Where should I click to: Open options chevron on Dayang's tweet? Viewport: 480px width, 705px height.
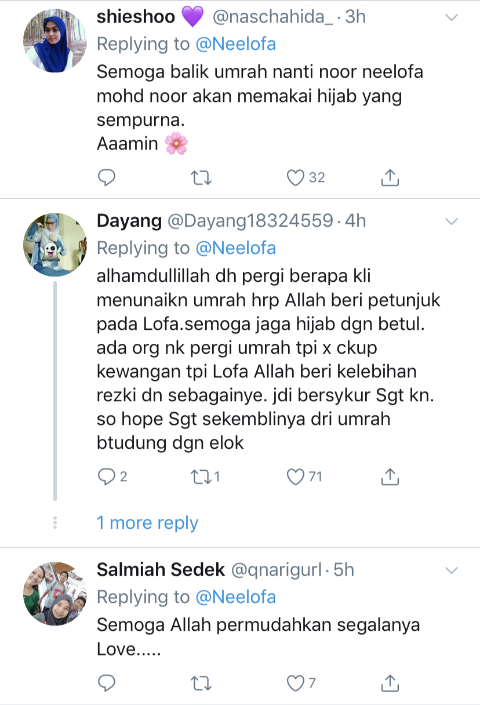tap(451, 221)
